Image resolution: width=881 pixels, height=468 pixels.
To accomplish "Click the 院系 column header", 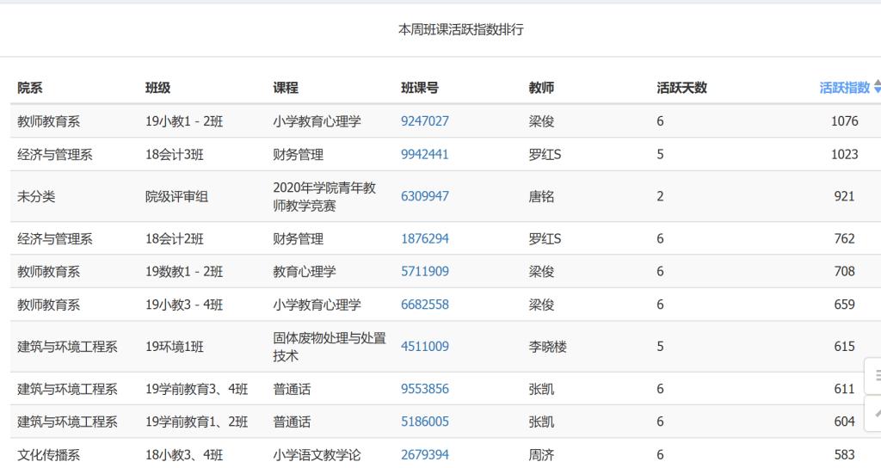I will pos(30,88).
